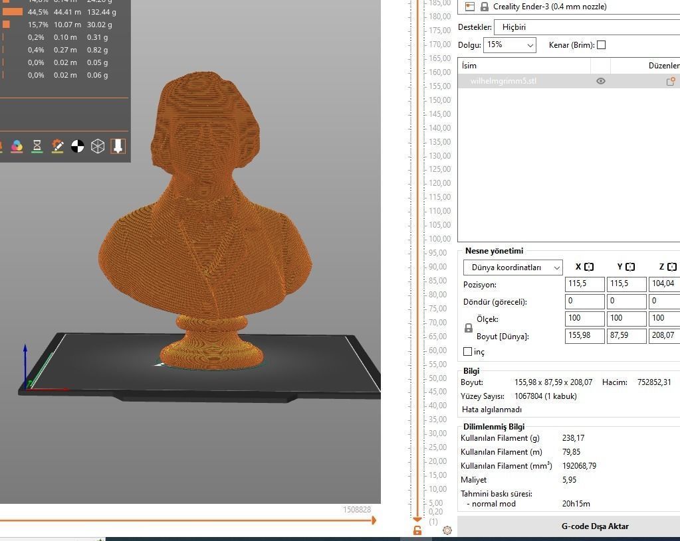
Task: Click the horizontal move slider right thumb
Action: coord(374,520)
